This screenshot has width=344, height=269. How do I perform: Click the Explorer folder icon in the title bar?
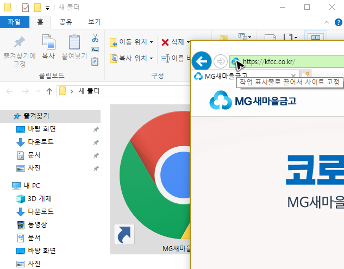(x=8, y=7)
